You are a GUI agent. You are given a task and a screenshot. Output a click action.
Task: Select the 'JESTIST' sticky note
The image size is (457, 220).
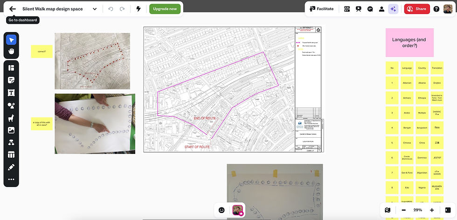(437, 158)
